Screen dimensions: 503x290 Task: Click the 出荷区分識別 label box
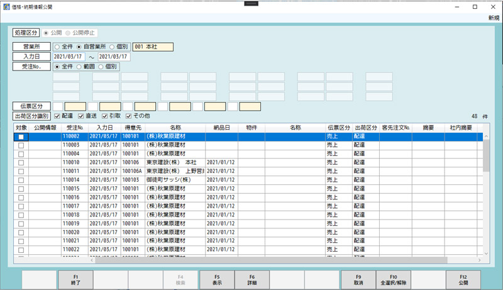(x=31, y=116)
